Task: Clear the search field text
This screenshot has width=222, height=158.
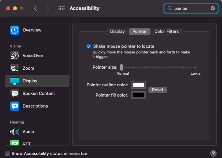Action: pyautogui.click(x=213, y=8)
